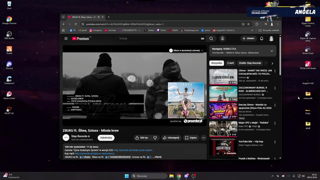Open the Windows Start button

coord(127,176)
